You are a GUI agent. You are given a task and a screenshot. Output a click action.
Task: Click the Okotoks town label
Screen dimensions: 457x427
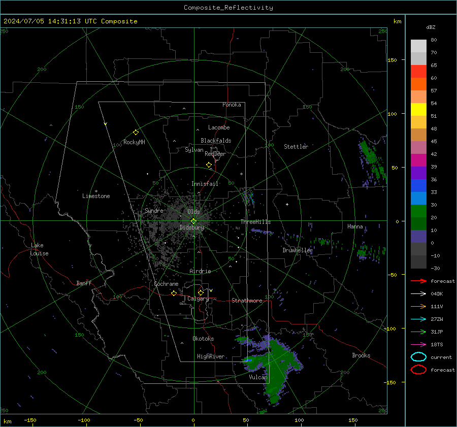pyautogui.click(x=203, y=339)
